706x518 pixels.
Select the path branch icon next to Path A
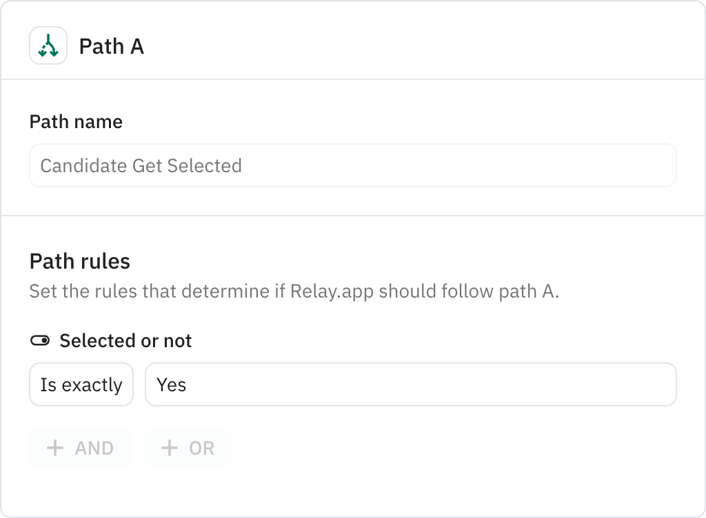[x=48, y=46]
